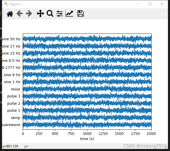Minimize the Figure 1 window
The width and height of the screenshot is (170, 151).
click(138, 4)
